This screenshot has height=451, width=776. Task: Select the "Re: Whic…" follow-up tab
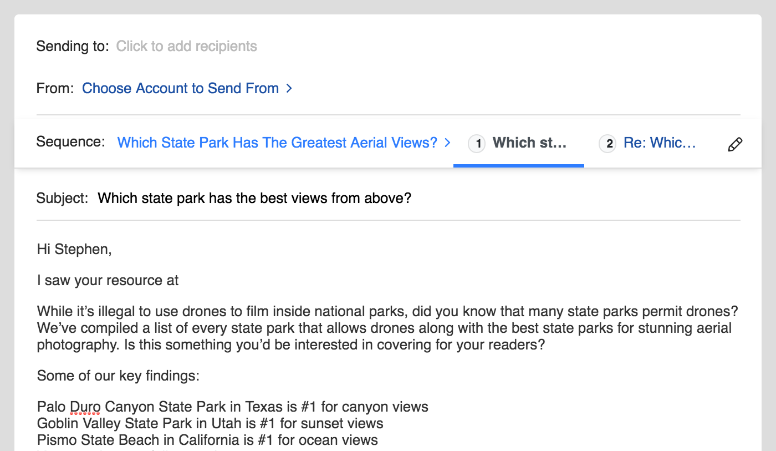pyautogui.click(x=659, y=143)
